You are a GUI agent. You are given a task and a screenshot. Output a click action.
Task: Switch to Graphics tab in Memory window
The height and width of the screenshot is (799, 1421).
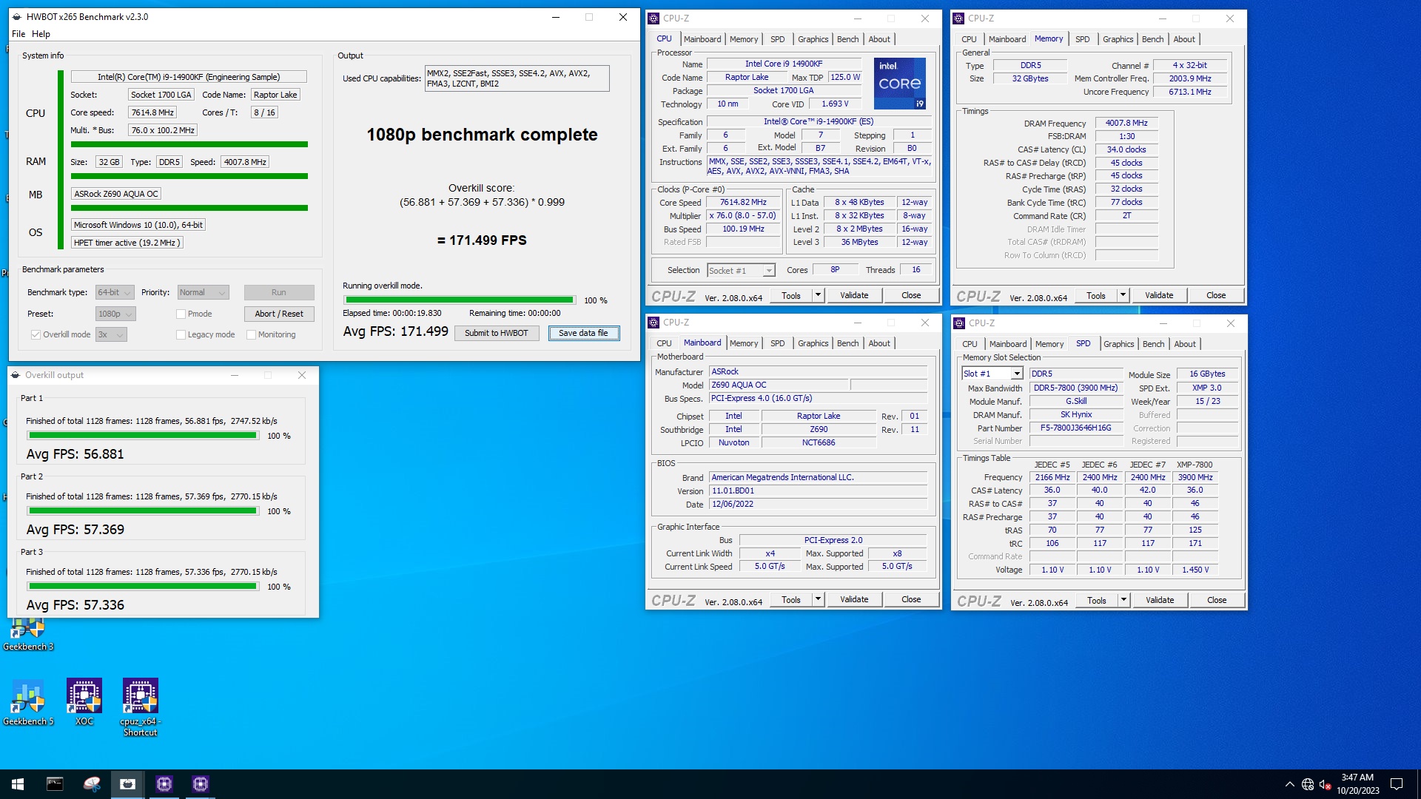pyautogui.click(x=1118, y=39)
